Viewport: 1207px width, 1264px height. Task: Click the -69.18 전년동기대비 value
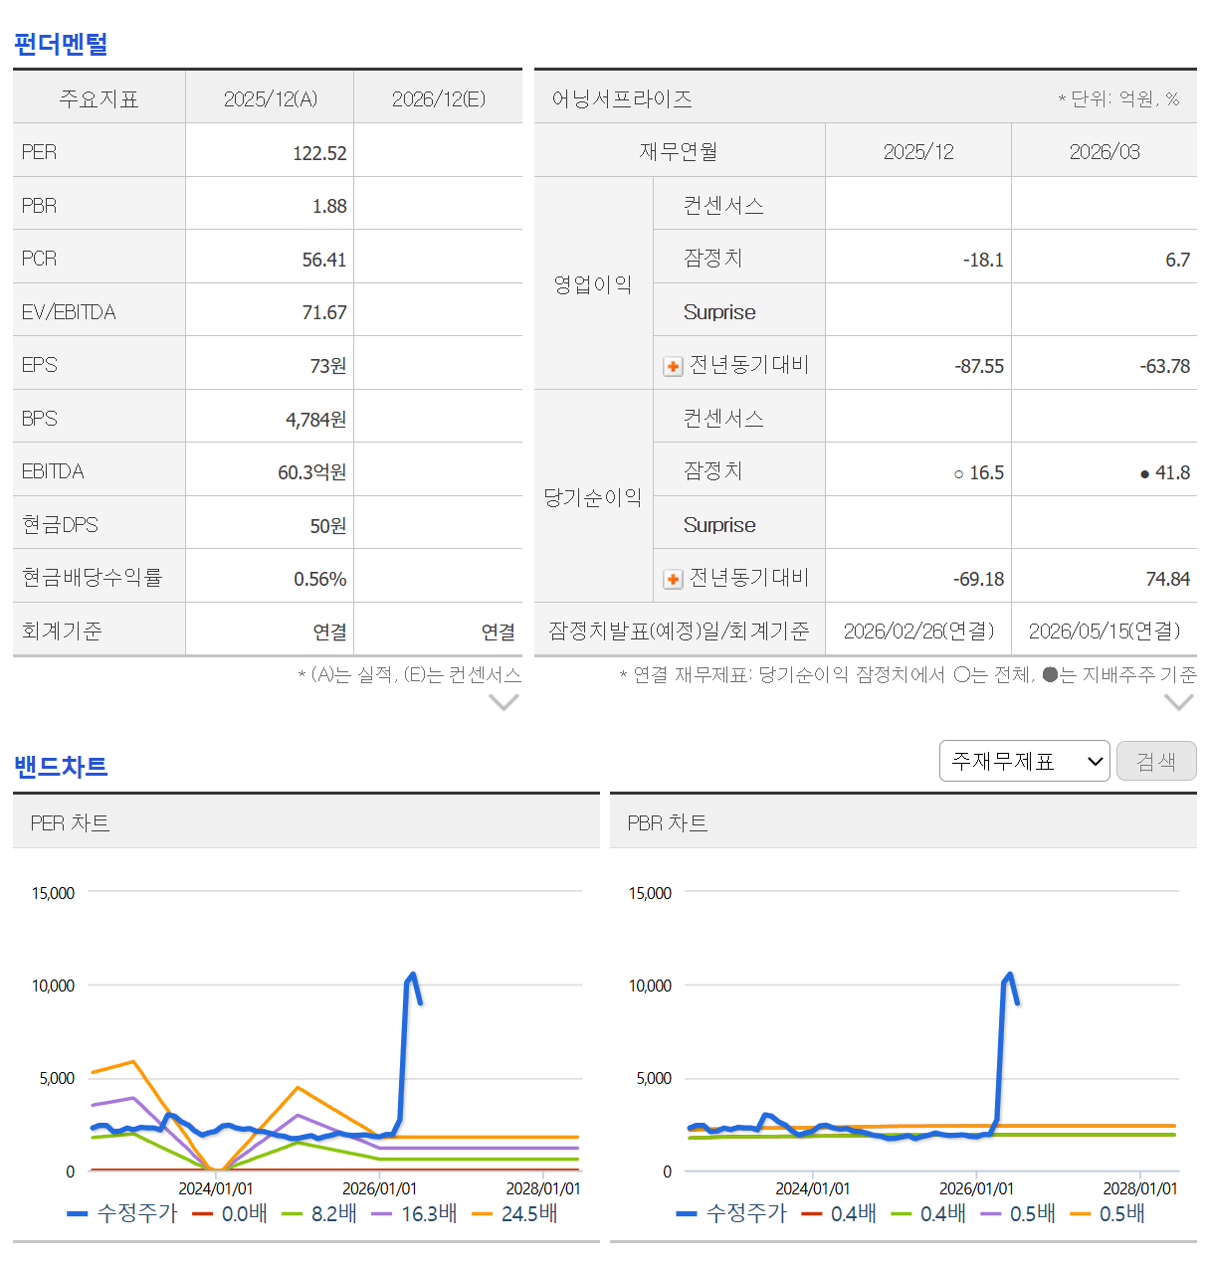[979, 579]
